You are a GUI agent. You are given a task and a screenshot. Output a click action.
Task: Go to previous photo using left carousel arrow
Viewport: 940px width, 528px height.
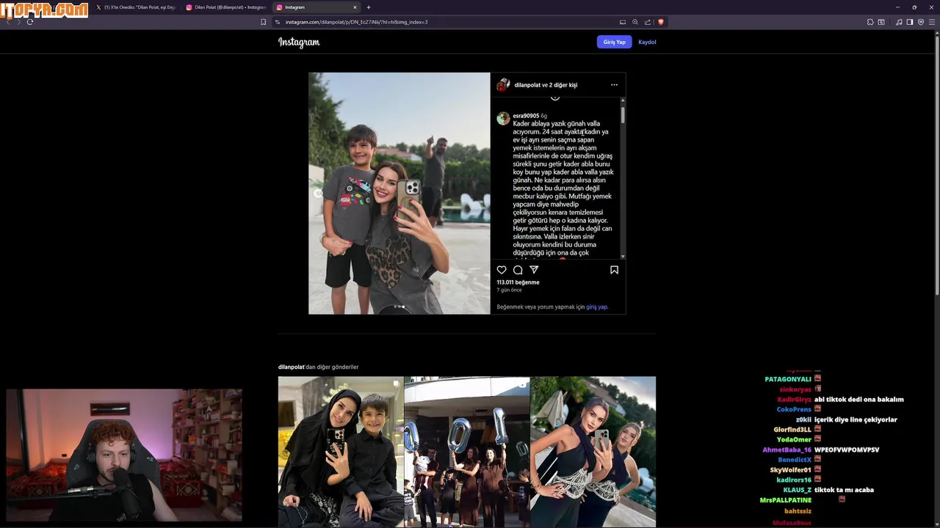point(318,194)
